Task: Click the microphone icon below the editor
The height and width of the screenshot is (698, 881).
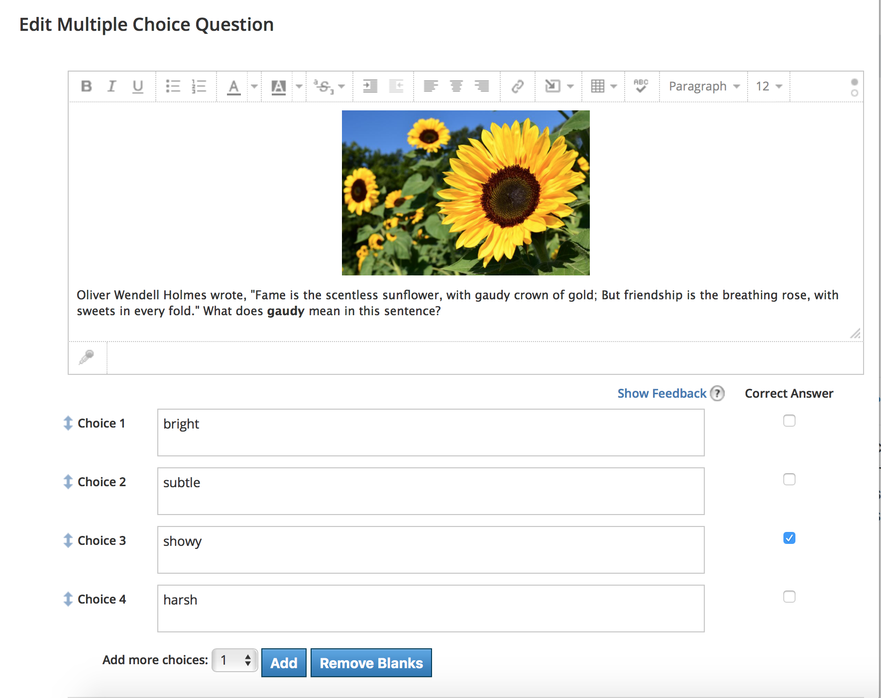Action: pos(87,357)
